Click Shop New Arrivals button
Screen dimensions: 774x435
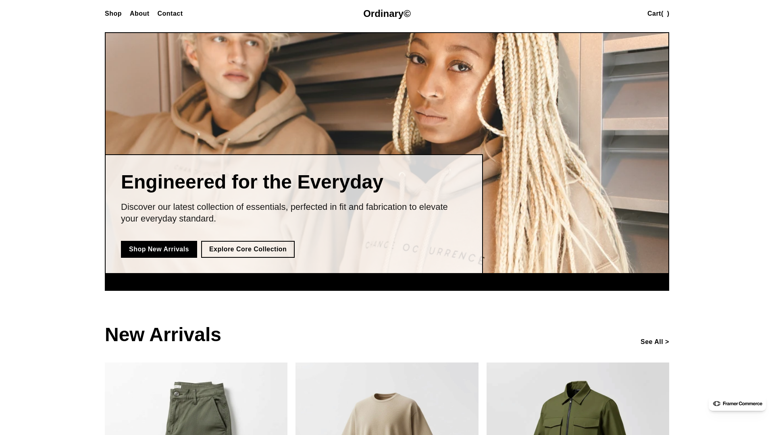point(159,249)
